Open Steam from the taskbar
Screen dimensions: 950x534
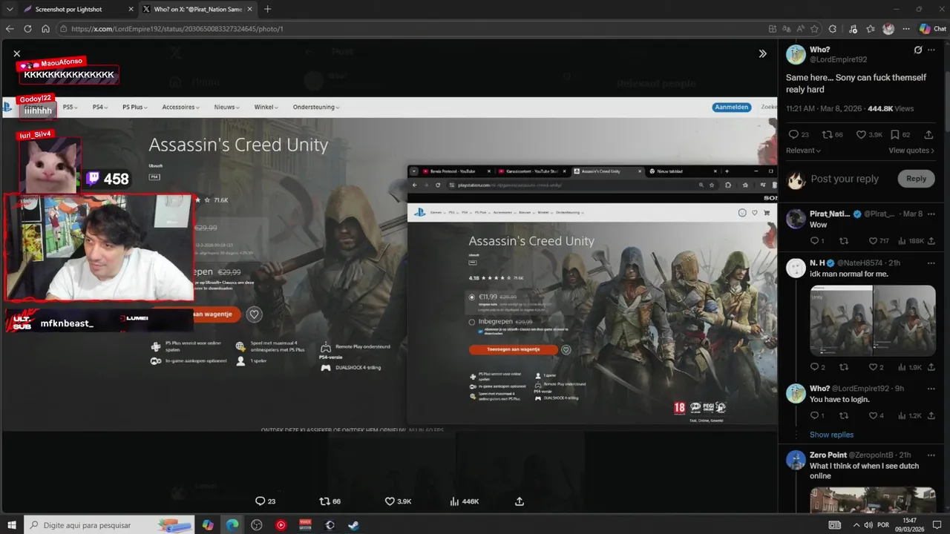point(354,525)
